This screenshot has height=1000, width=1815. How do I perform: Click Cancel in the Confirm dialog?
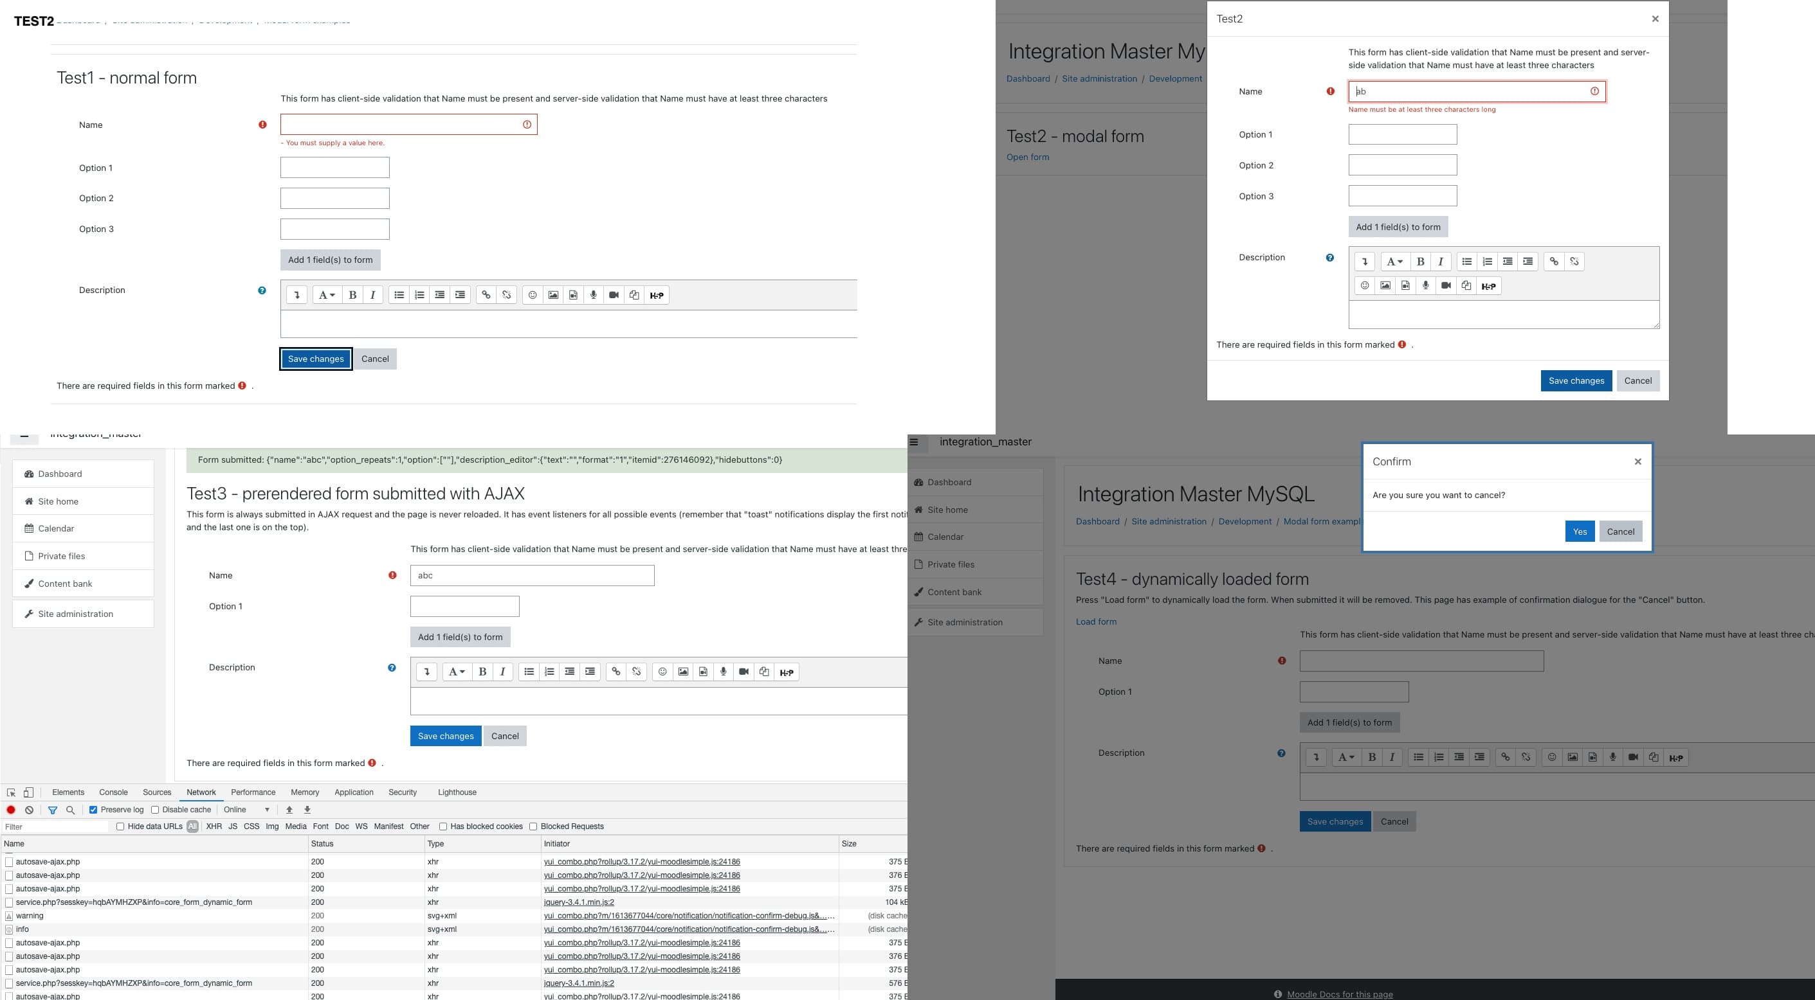coord(1621,531)
